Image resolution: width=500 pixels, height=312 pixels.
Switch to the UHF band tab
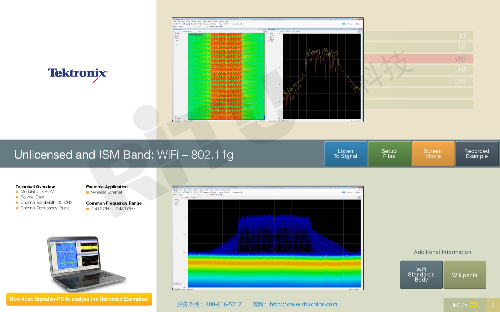click(419, 70)
